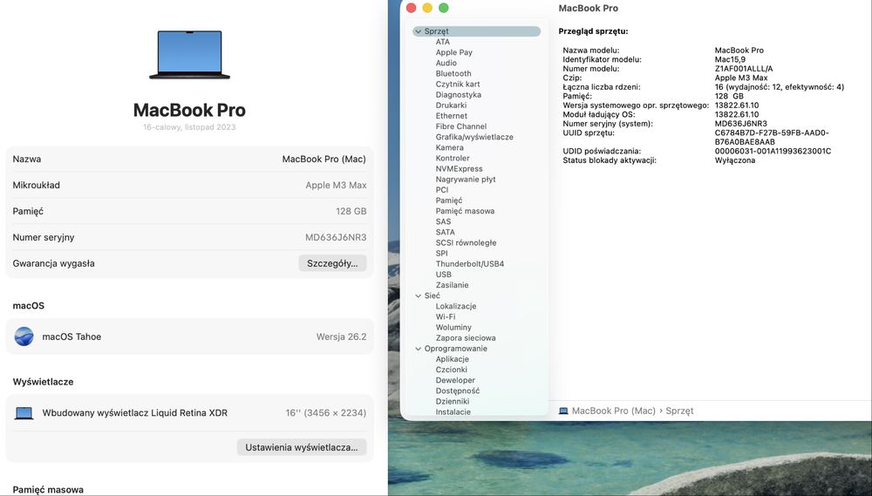Select Oprogramowanie category in the sidebar
This screenshot has height=496, width=872.
pyautogui.click(x=455, y=349)
